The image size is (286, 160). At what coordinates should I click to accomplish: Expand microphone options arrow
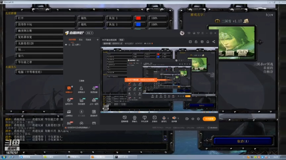[x=168, y=118]
